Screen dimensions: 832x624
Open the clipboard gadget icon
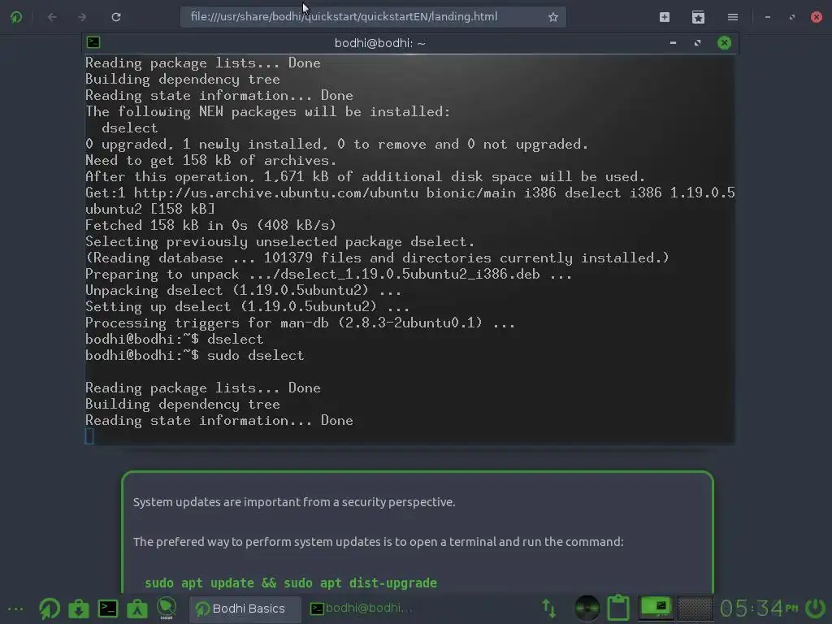coord(618,608)
